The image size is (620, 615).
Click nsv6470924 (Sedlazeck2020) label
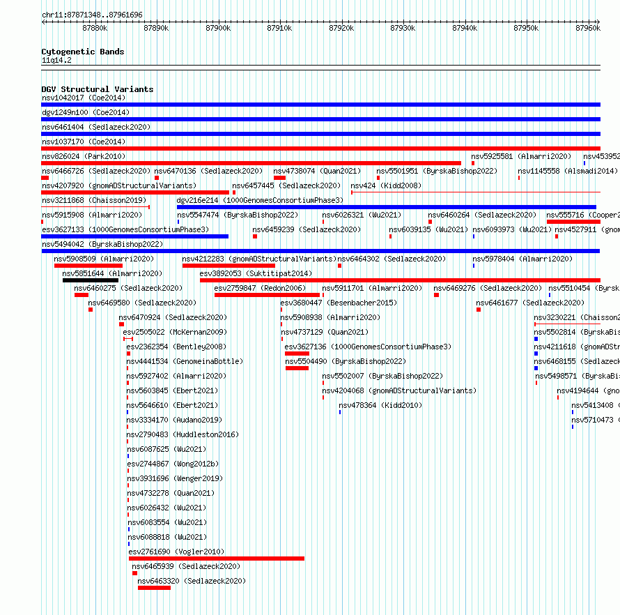pyautogui.click(x=173, y=317)
